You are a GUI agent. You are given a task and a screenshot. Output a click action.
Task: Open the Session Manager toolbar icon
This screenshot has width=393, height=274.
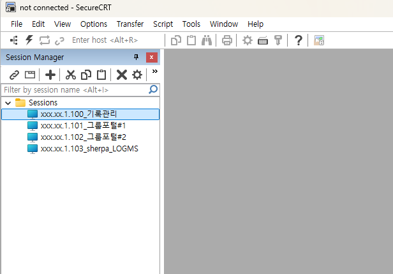14,40
